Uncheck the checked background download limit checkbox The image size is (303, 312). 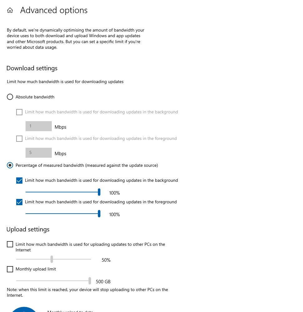(x=19, y=181)
